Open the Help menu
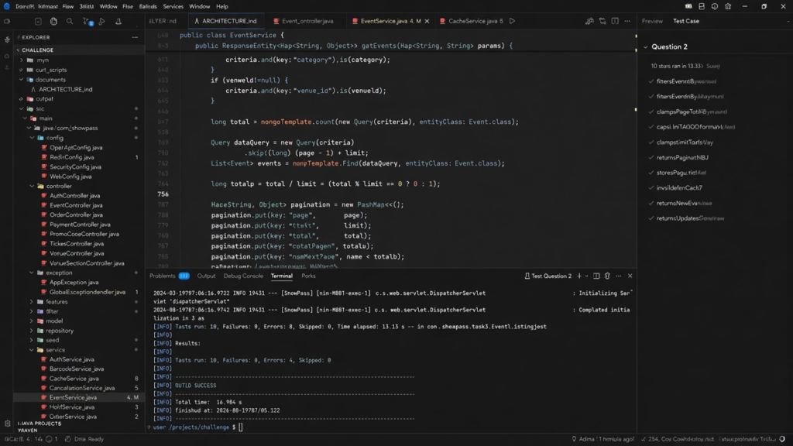This screenshot has width=793, height=446. click(222, 6)
